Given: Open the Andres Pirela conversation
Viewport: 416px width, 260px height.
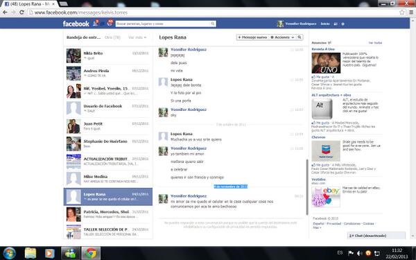Looking at the screenshot, I should [x=108, y=73].
